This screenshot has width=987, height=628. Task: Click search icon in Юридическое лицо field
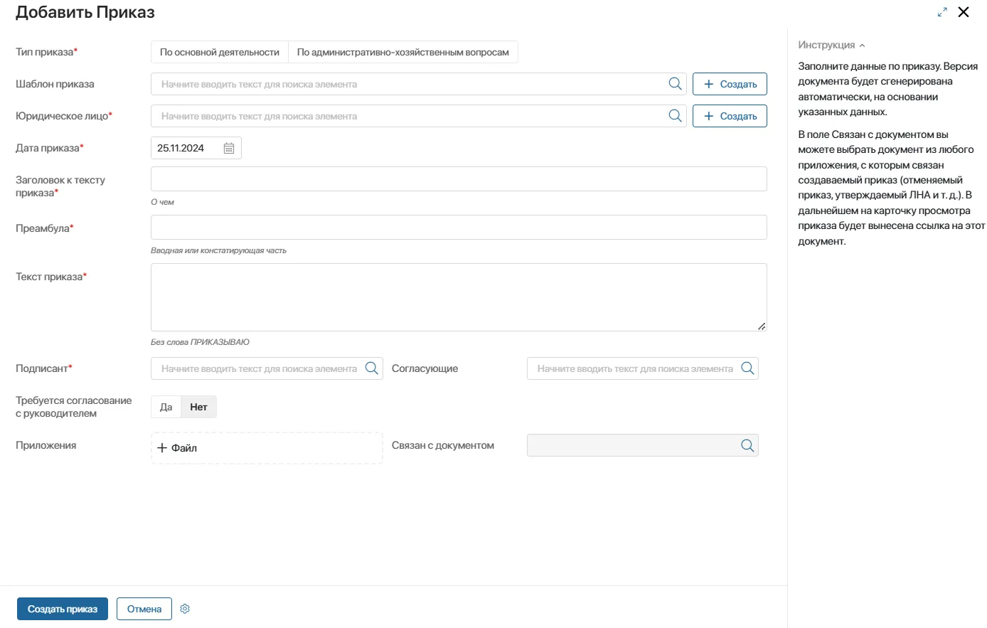(675, 116)
